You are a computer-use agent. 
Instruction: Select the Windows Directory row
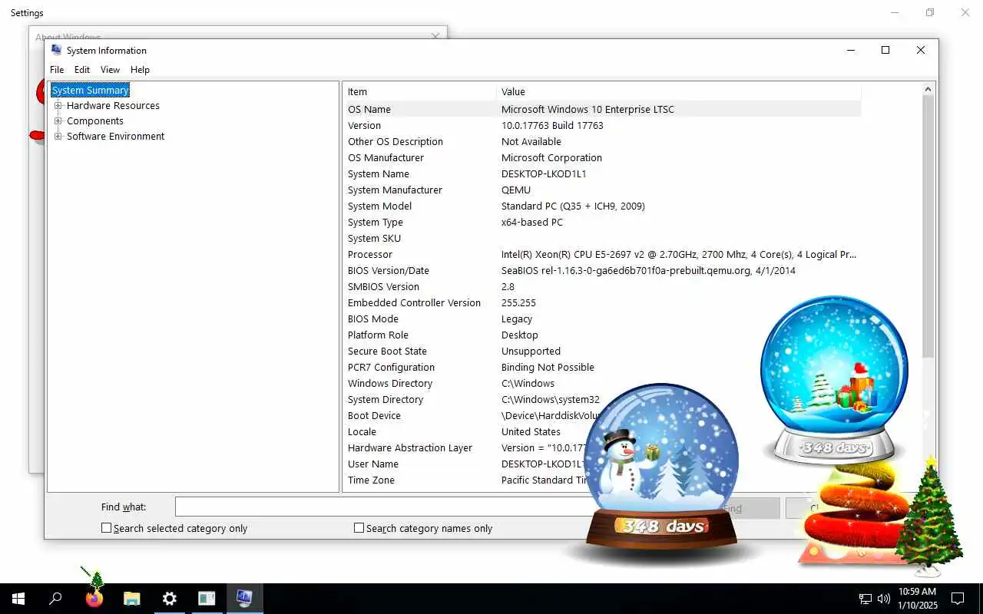coord(602,384)
